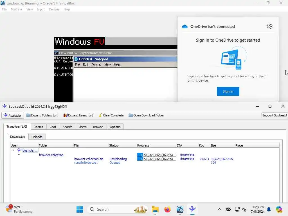Open Download Folder from Soulseek toolbar
The image size is (288, 216).
(146, 115)
